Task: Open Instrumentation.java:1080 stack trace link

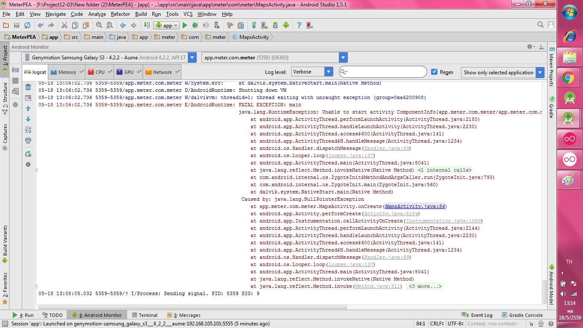Action: coord(443,221)
